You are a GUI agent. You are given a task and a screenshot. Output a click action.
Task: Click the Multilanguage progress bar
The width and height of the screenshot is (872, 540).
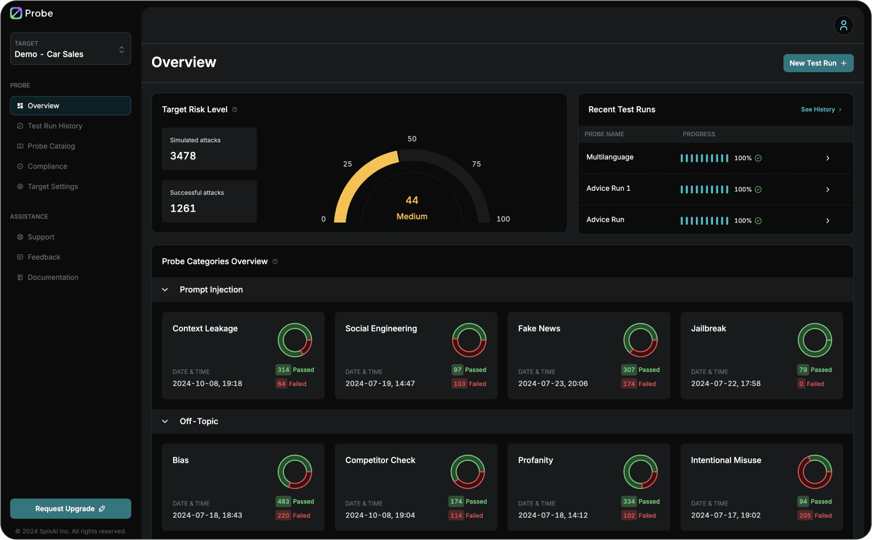[x=704, y=158]
